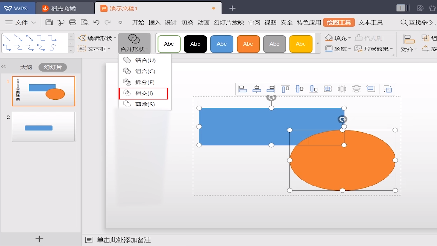Select the straight line shape

click(7, 38)
